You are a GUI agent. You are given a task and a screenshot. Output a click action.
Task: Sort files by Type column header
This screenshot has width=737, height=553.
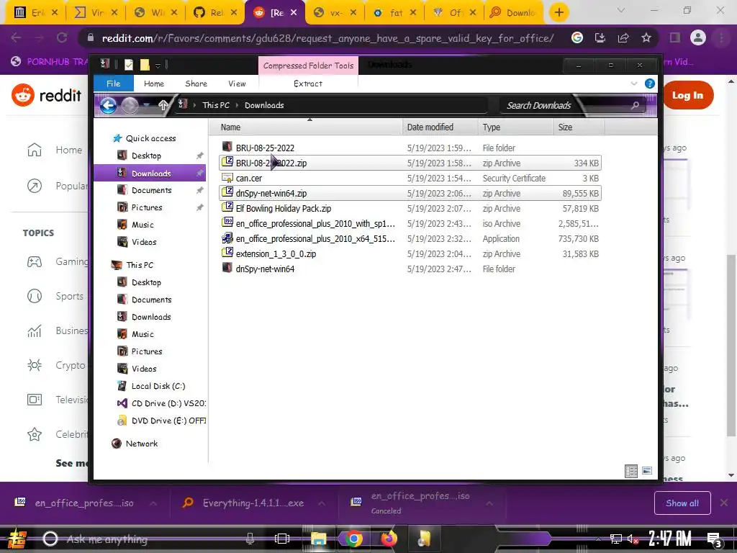coord(516,127)
